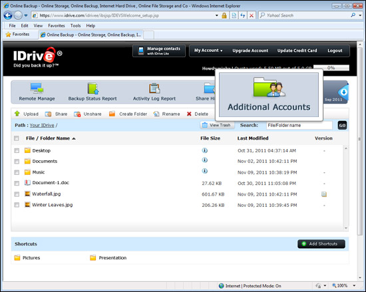
Task: Follow the Your IDrive path link
Action: (42, 126)
